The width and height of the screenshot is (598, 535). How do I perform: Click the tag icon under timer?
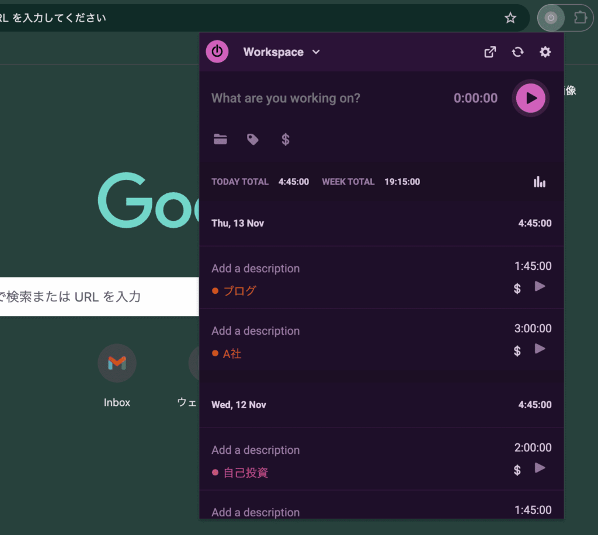(253, 139)
